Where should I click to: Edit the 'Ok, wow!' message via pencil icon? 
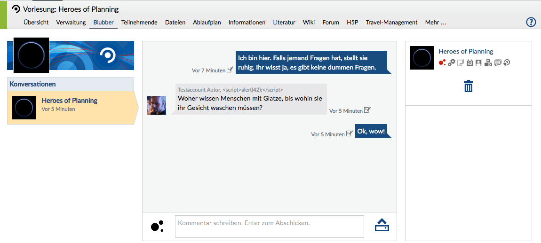350,134
